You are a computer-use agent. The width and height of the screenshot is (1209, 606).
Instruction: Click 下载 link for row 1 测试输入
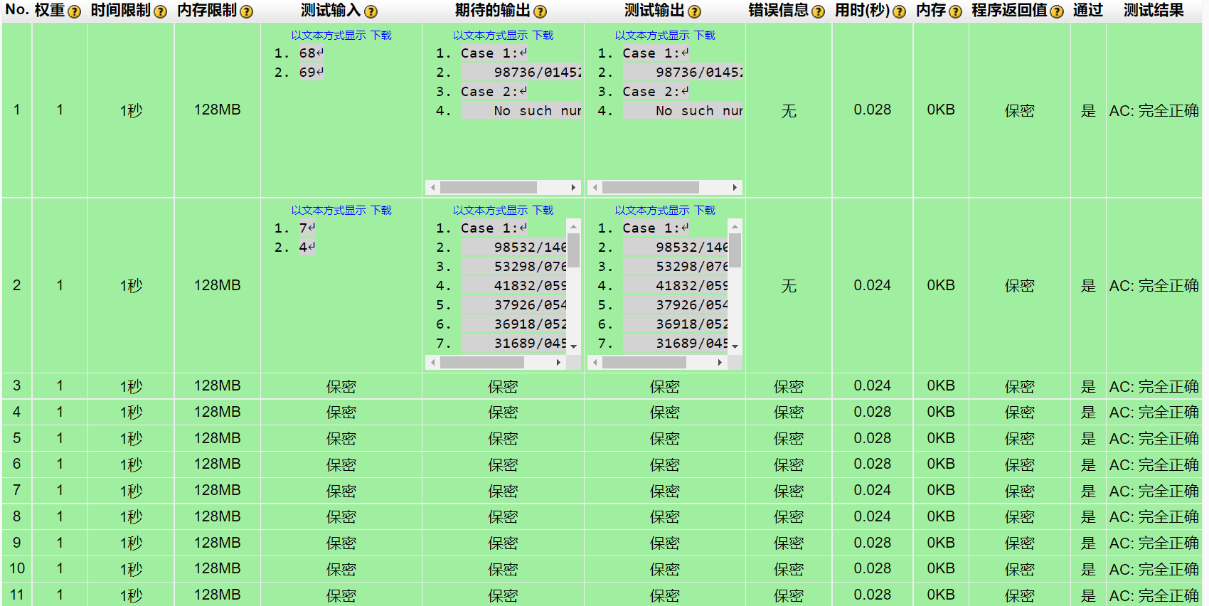(x=381, y=36)
